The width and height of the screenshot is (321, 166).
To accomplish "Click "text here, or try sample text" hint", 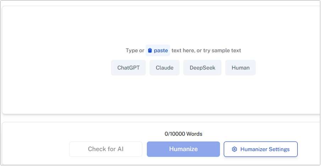I will (x=206, y=51).
